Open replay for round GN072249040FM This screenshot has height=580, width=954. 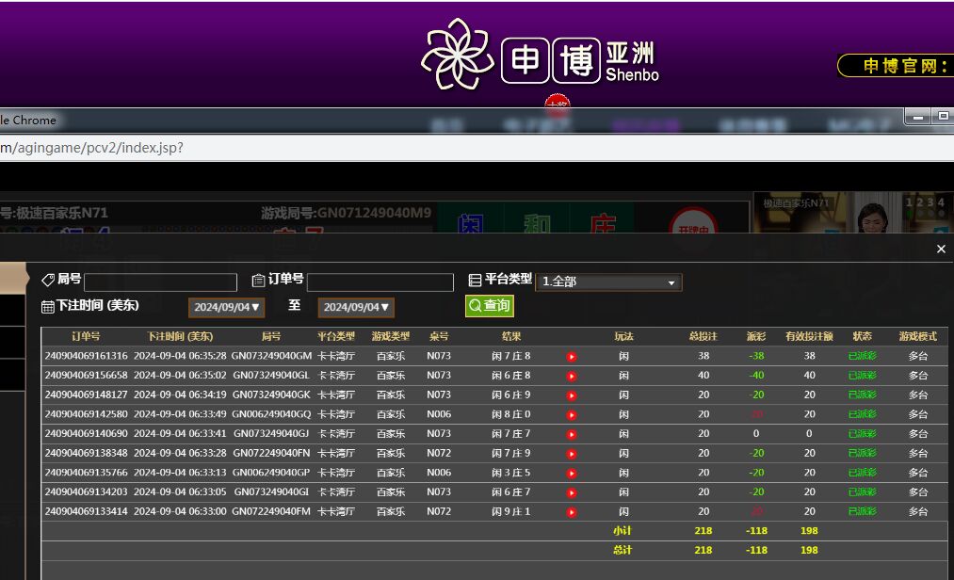(x=572, y=512)
